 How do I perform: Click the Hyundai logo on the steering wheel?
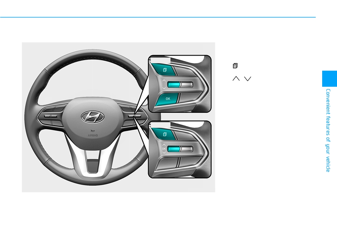pyautogui.click(x=93, y=117)
